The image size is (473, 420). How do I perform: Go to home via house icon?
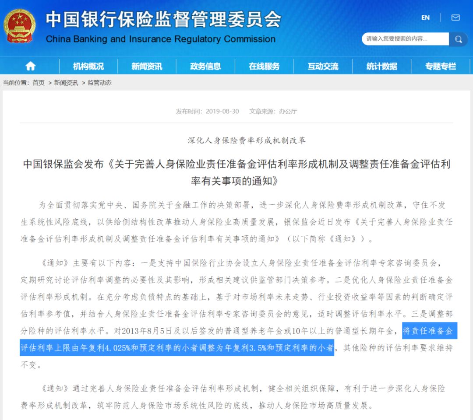(31, 66)
